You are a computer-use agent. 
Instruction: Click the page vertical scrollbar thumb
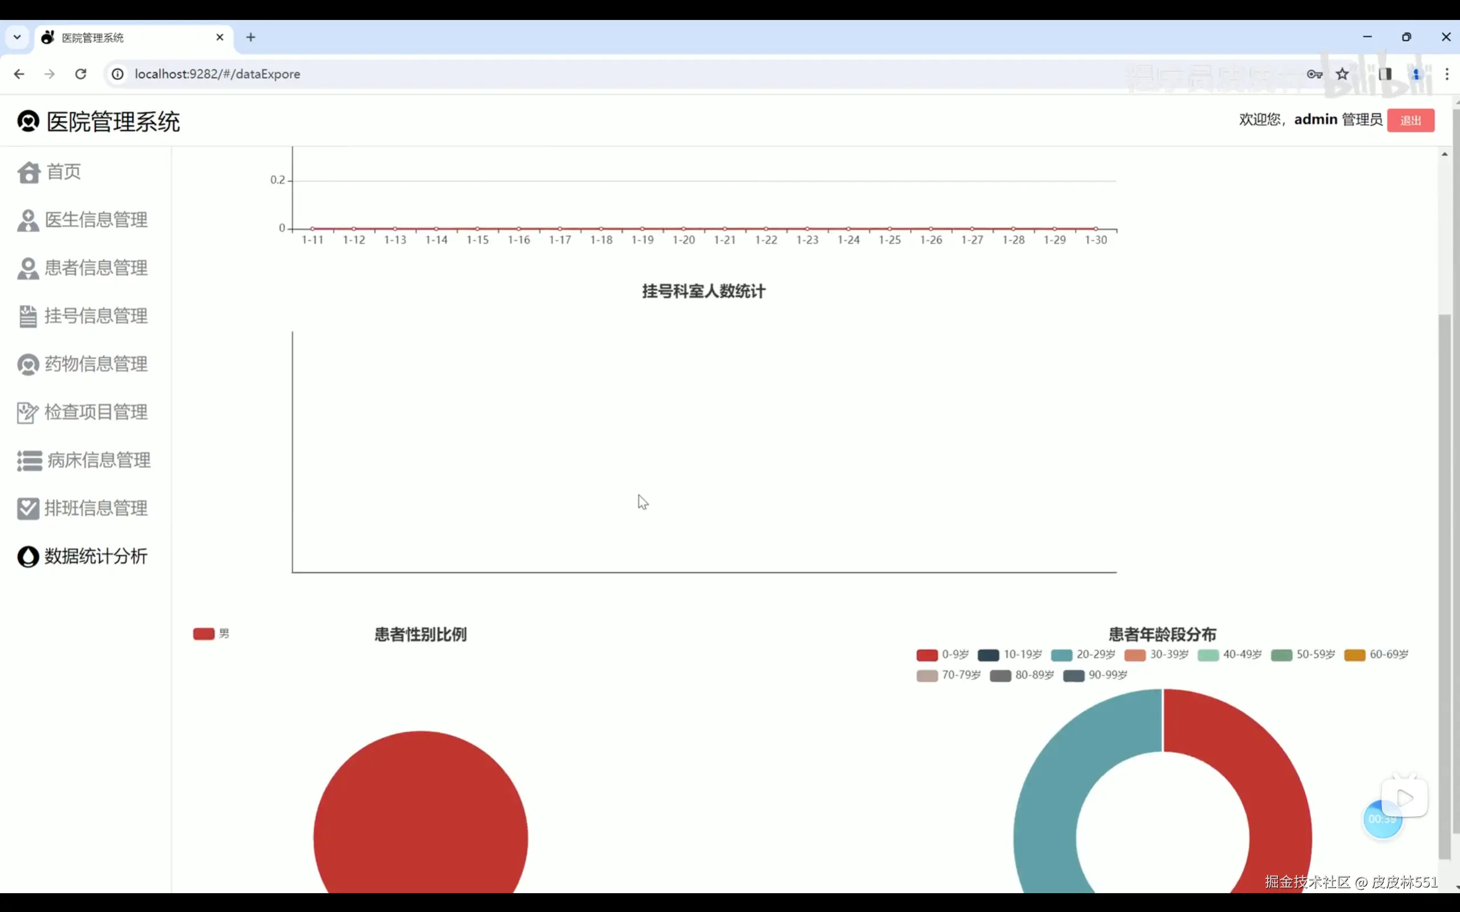click(1445, 586)
